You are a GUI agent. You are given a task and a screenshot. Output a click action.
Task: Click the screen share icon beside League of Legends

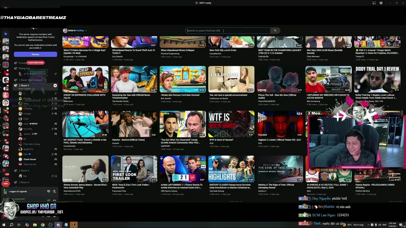tap(49, 191)
